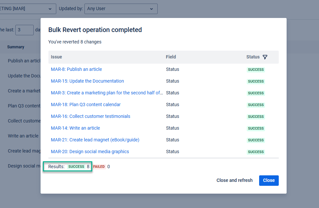The image size is (319, 208).
Task: Click the SUCCESS badge on the MAR-20 row
Action: [x=256, y=152]
